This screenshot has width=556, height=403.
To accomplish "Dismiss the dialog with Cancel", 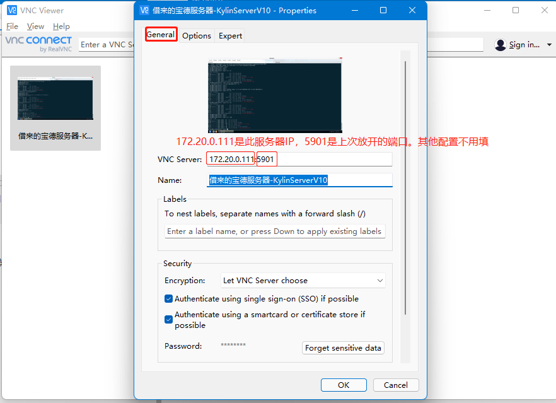I will pos(396,385).
